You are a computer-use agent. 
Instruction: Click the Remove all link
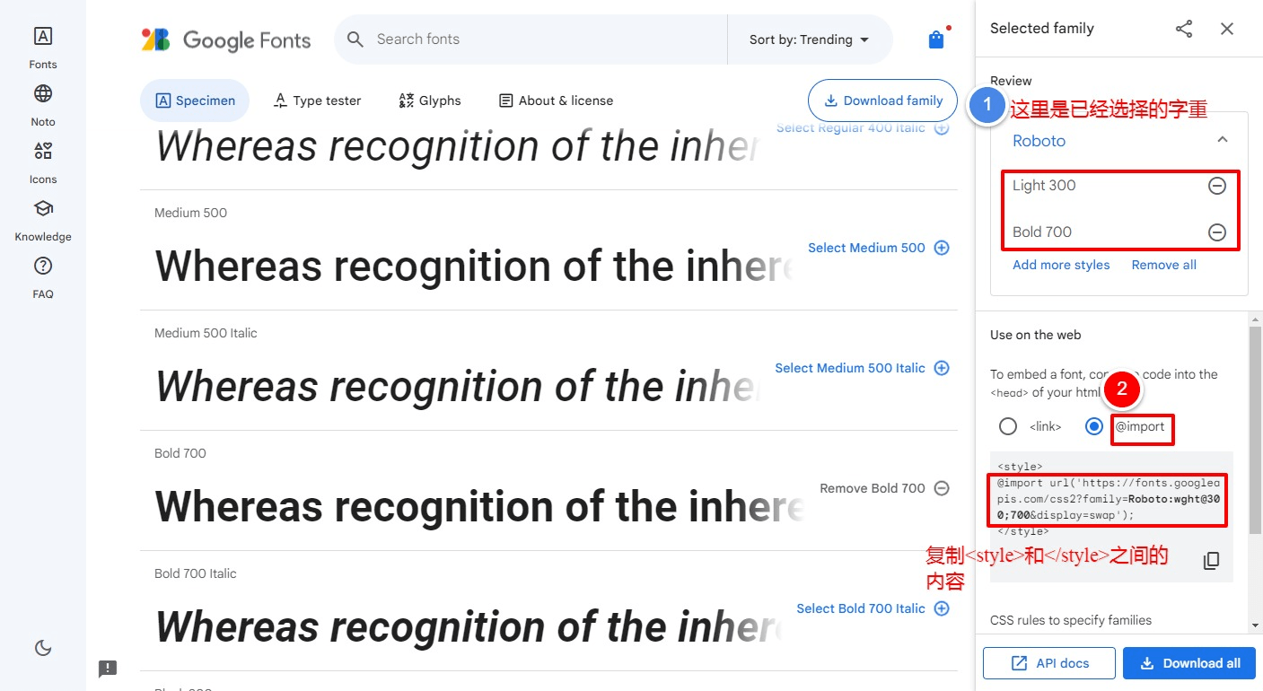[1163, 265]
